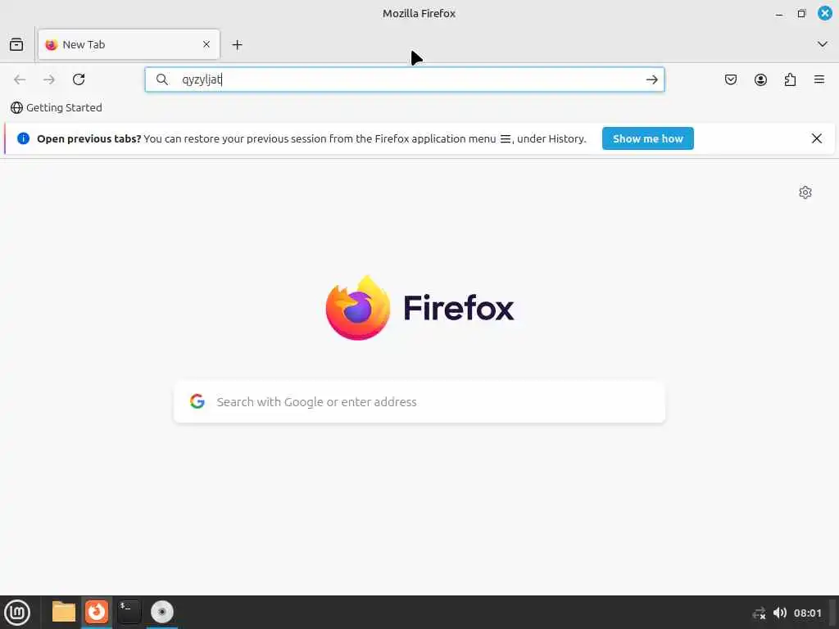This screenshot has width=839, height=629.
Task: Open the Firefox View tab list icon
Action: (16, 44)
